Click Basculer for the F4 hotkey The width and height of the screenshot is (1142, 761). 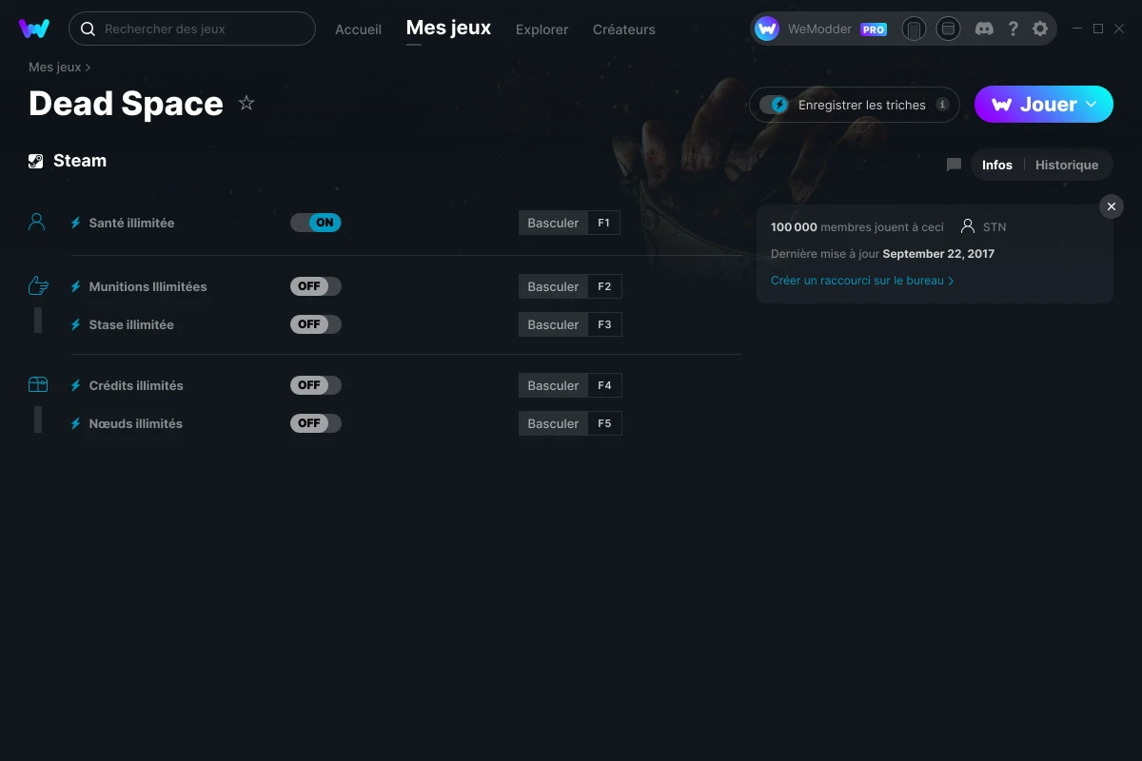[x=553, y=385]
